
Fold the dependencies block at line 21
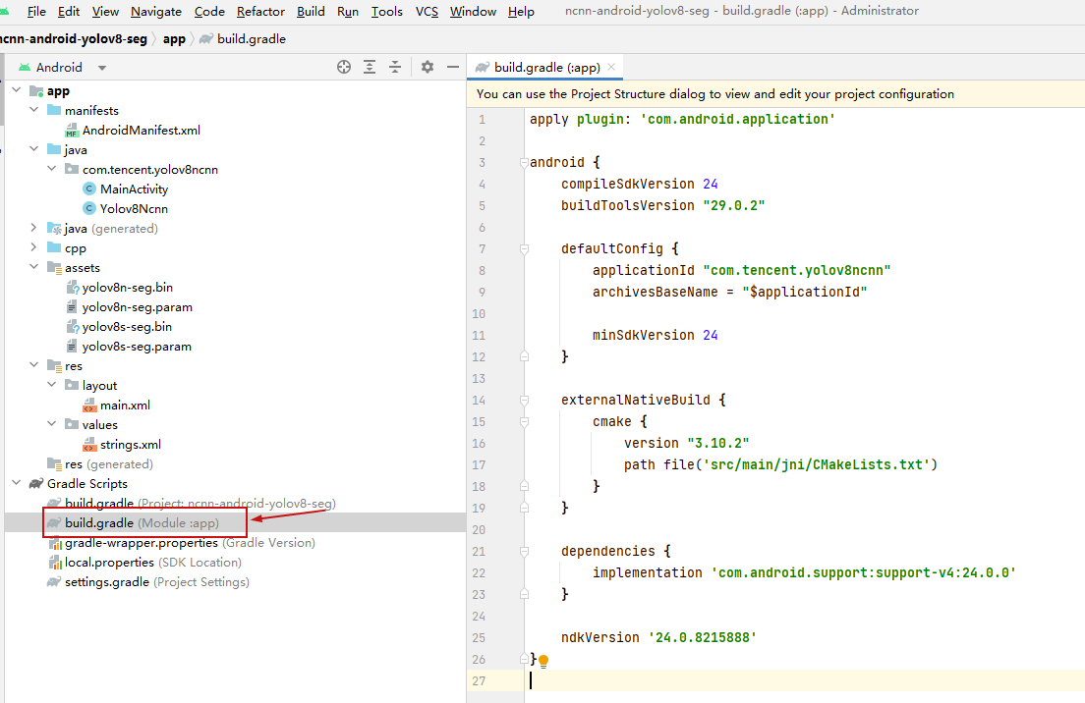click(x=525, y=552)
